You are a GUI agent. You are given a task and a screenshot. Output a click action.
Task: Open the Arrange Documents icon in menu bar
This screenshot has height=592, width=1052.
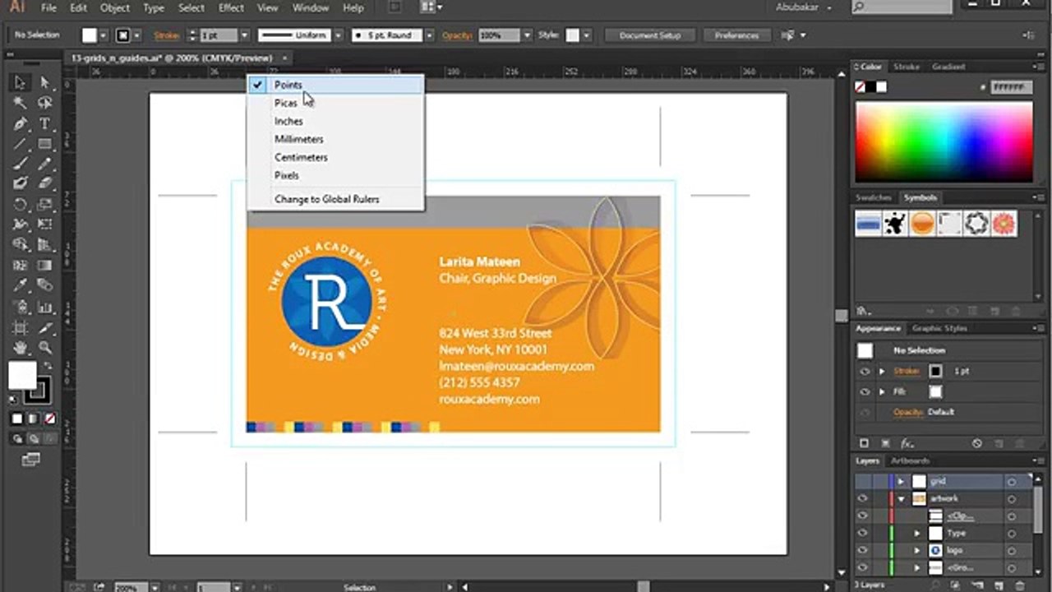429,7
